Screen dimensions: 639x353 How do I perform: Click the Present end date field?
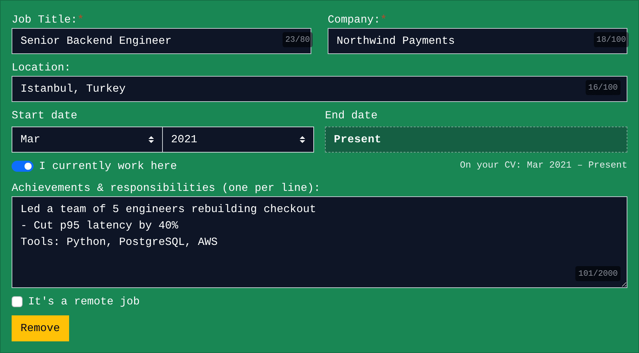point(476,140)
